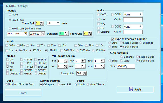This screenshot has height=103, width=163.
Task: Click the Apply button with floppy icon
Action: click(135, 89)
